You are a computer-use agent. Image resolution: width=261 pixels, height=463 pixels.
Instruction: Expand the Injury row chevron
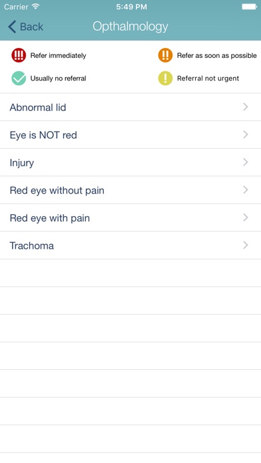coord(245,162)
